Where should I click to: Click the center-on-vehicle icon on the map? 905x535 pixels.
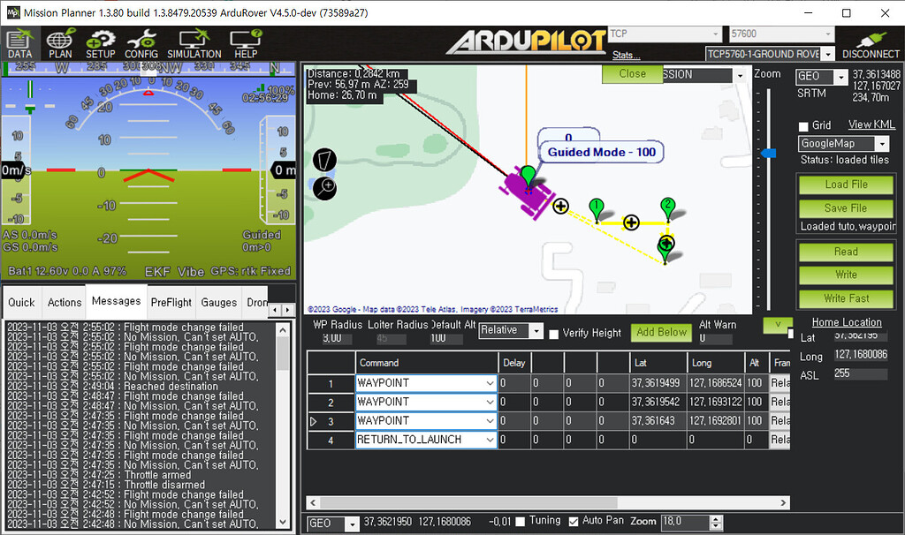click(324, 187)
